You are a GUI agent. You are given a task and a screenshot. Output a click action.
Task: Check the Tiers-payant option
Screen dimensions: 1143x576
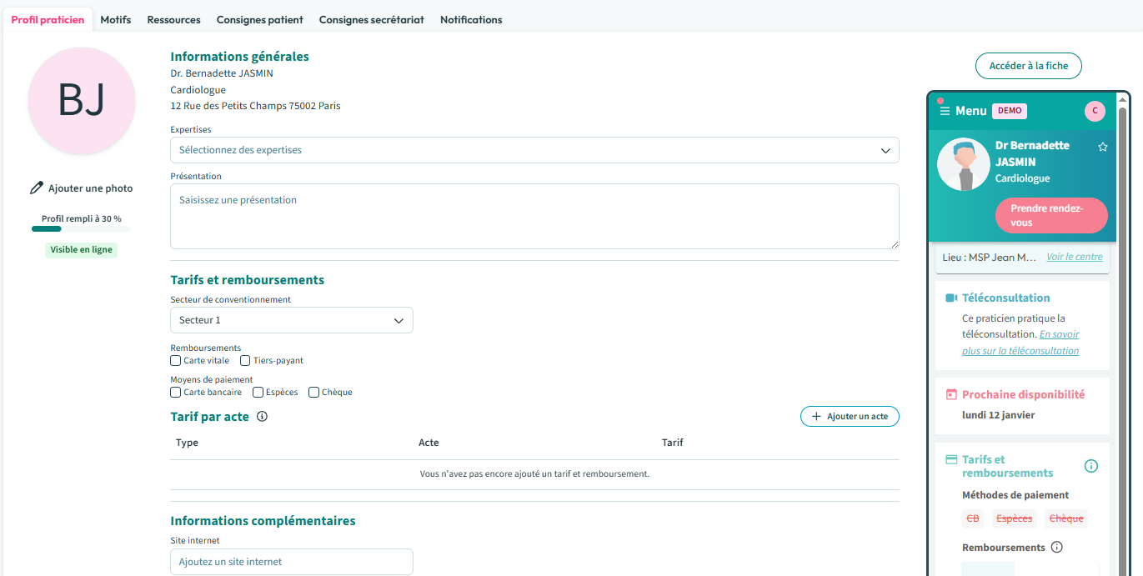click(x=245, y=361)
